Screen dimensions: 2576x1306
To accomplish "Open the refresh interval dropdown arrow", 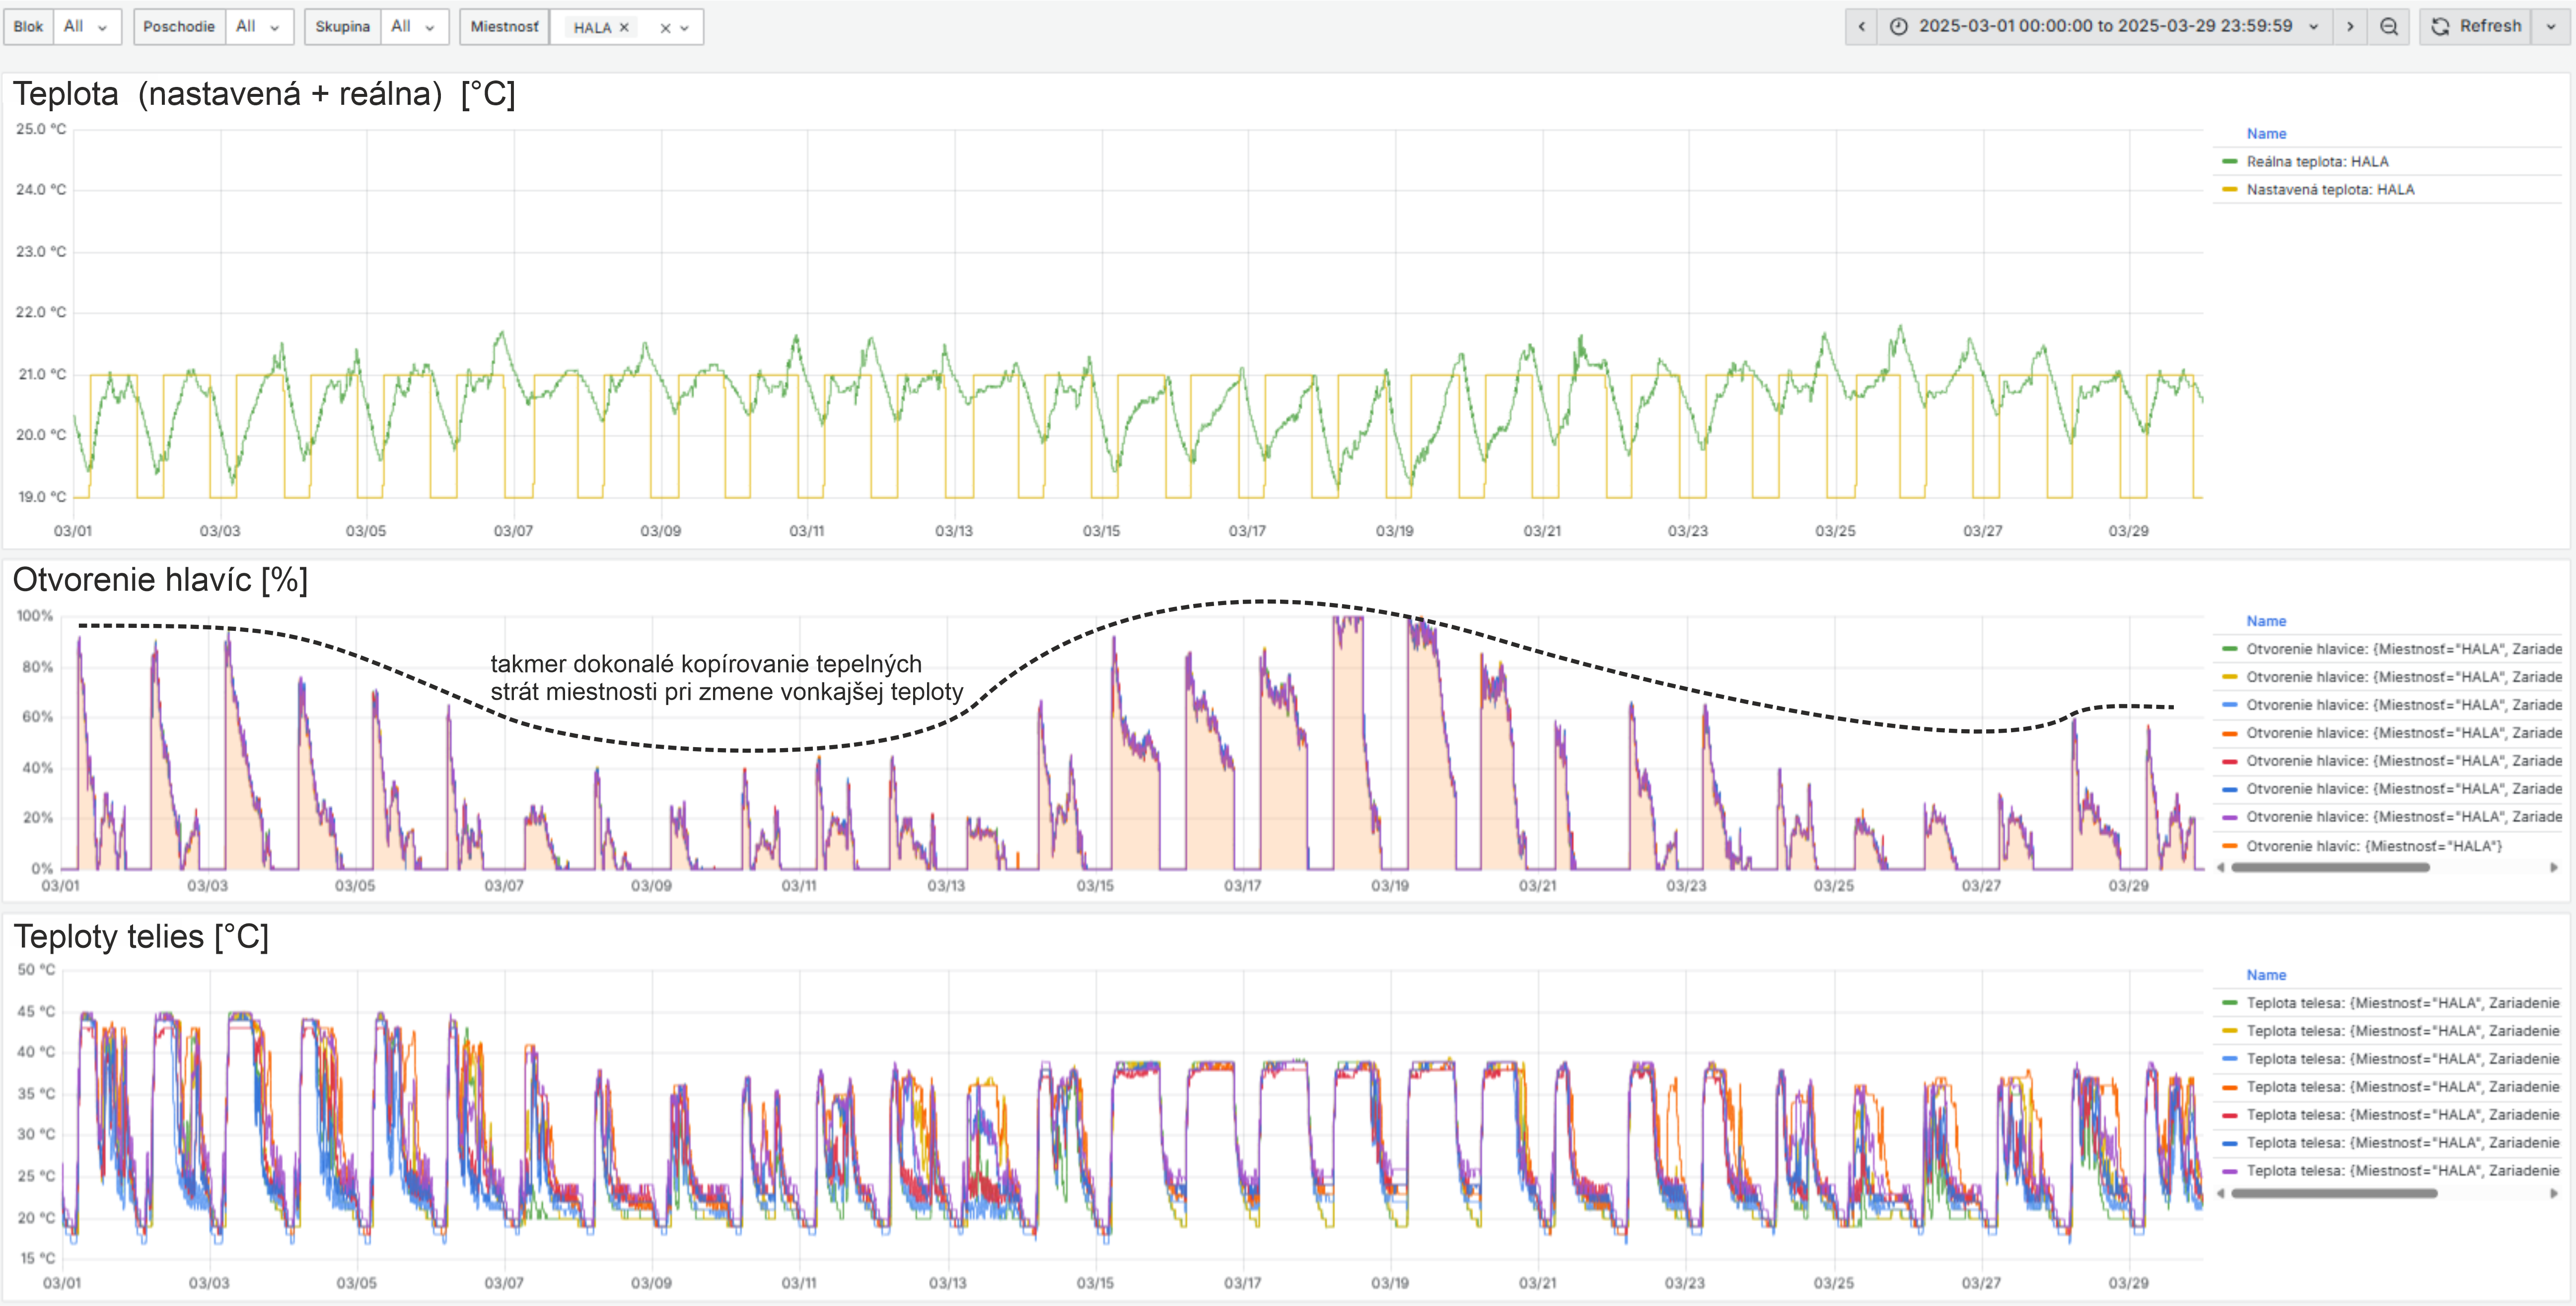I will 2551,27.
